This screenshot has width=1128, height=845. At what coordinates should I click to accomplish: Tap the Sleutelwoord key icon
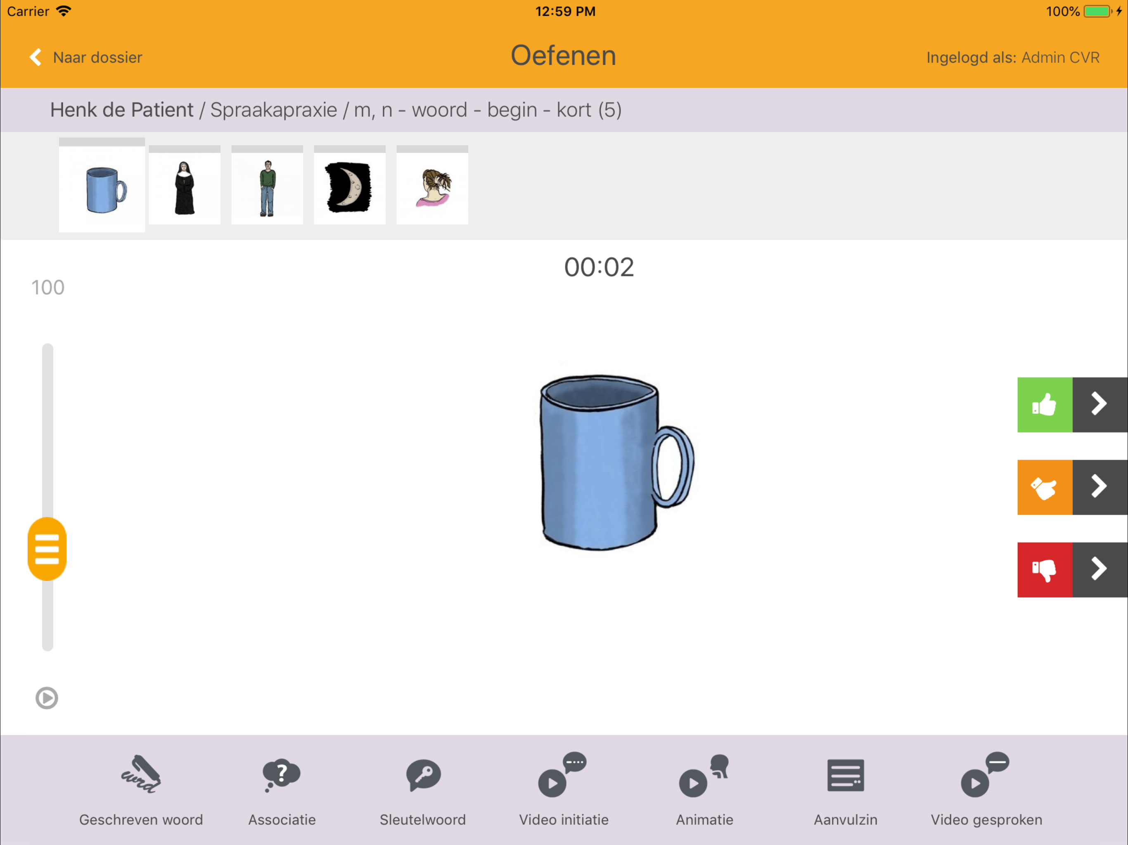423,775
